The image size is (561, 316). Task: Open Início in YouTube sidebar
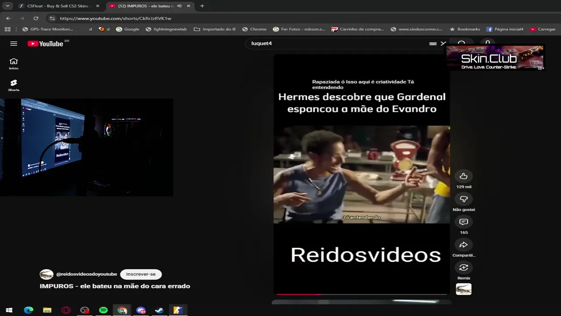[14, 64]
